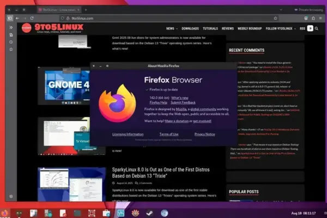This screenshot has height=218, width=327.
Task: Click the POPULAR POSTS heading
Action: 244,192
